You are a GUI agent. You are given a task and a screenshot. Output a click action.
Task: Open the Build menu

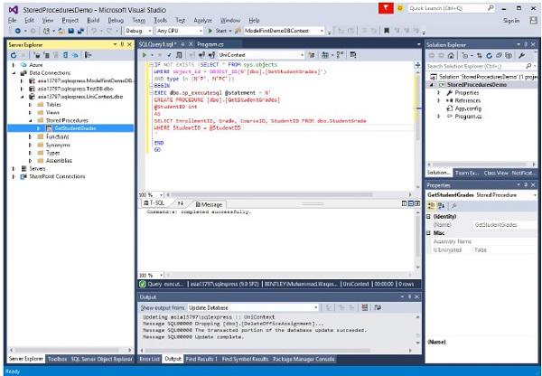93,21
